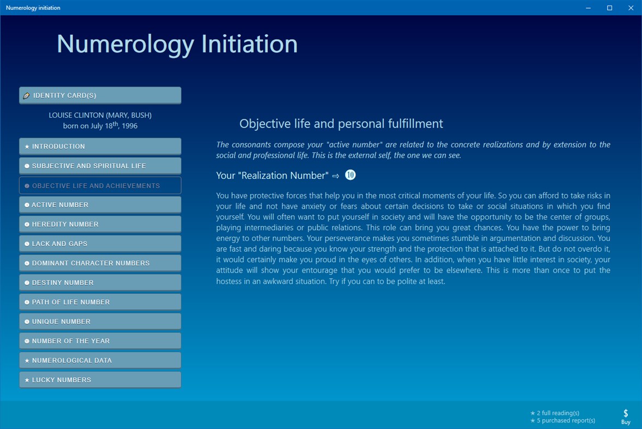Open the Heredity Number section
Viewport: 642px width, 429px height.
(x=100, y=223)
